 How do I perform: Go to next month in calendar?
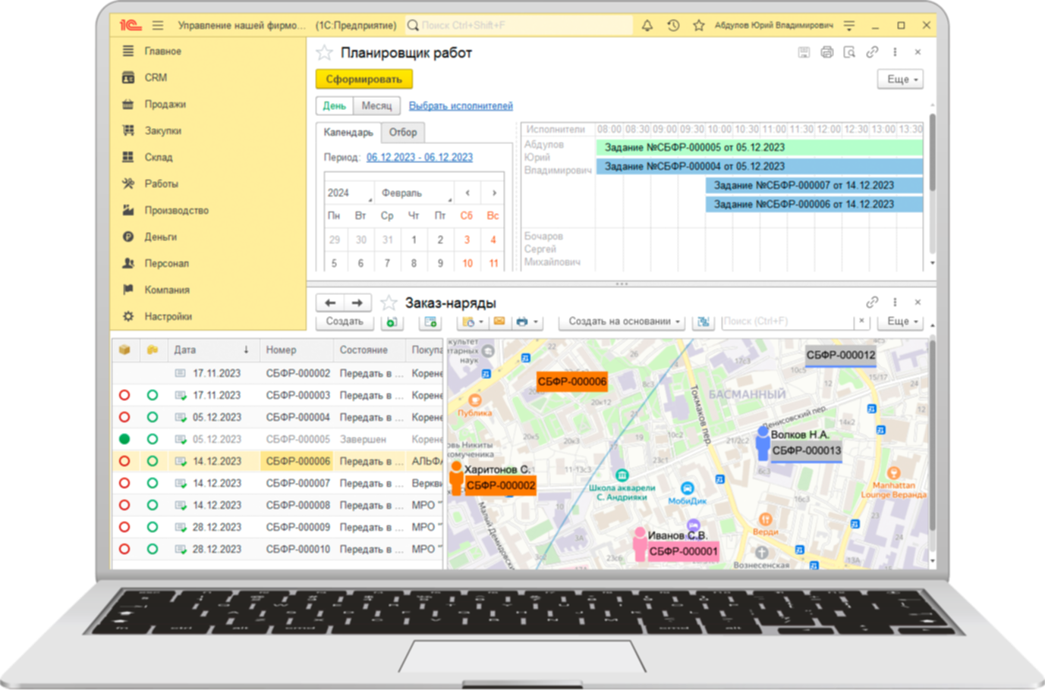pos(493,193)
